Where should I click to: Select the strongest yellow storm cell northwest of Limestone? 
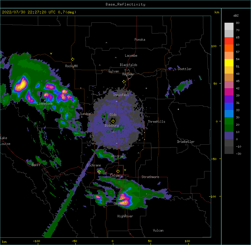coord(21,84)
